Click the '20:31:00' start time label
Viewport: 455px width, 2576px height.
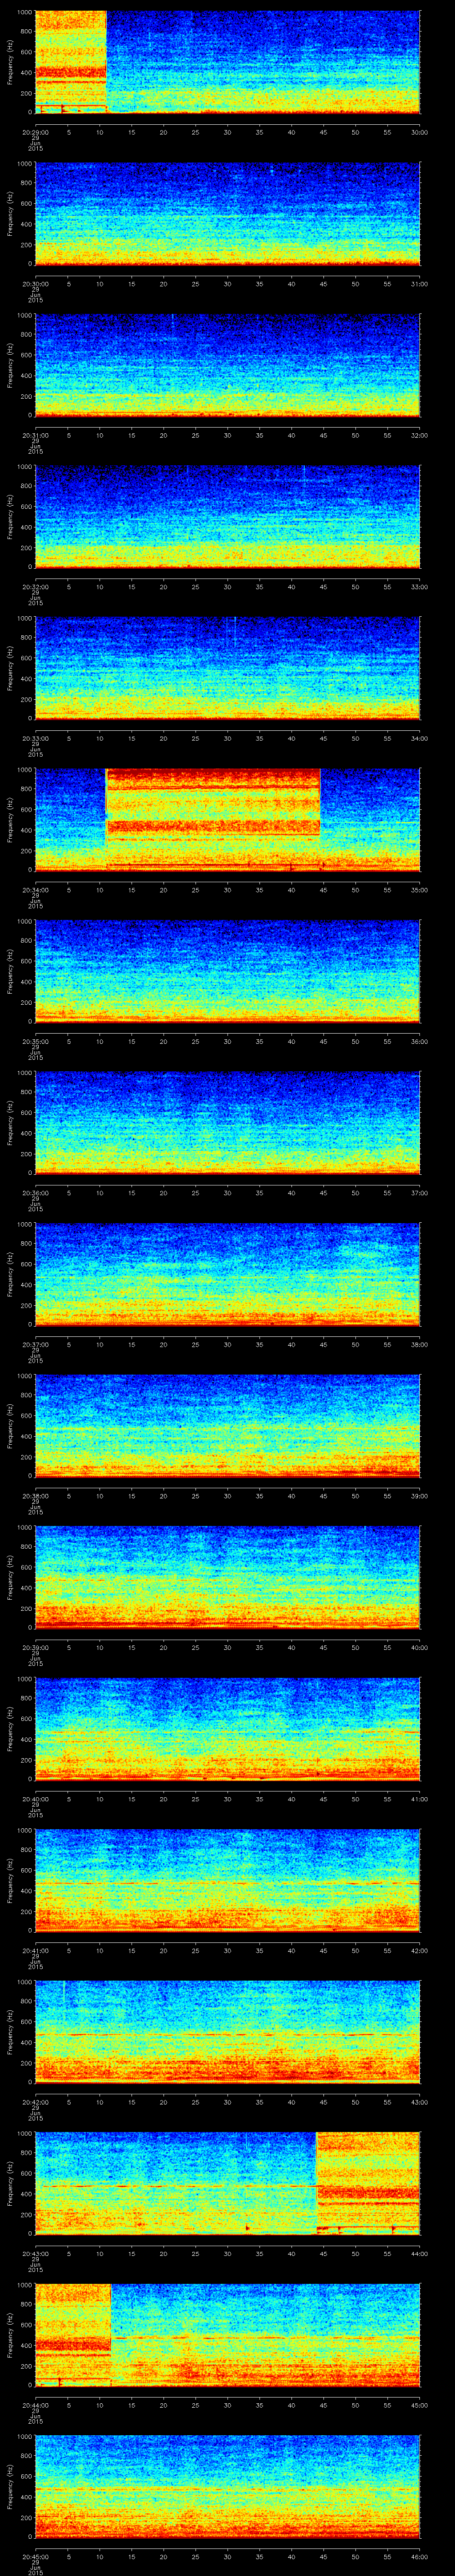[35, 435]
